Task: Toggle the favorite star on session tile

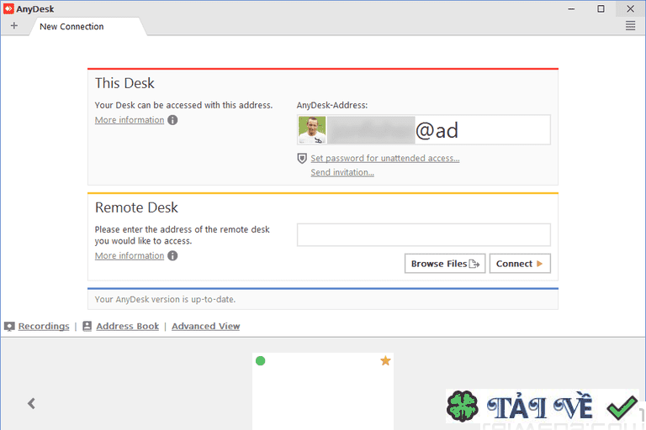Action: pyautogui.click(x=385, y=361)
